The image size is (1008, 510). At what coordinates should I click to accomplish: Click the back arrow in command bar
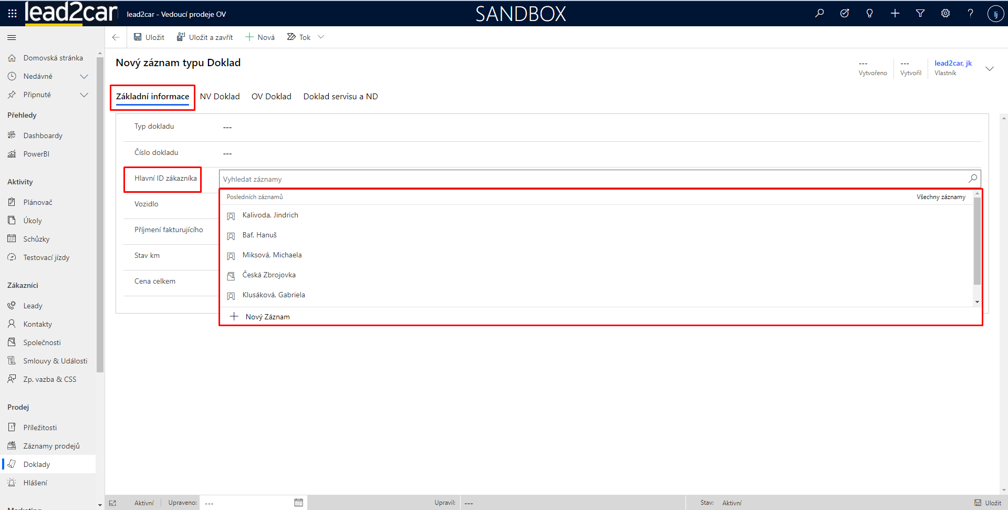click(x=116, y=37)
